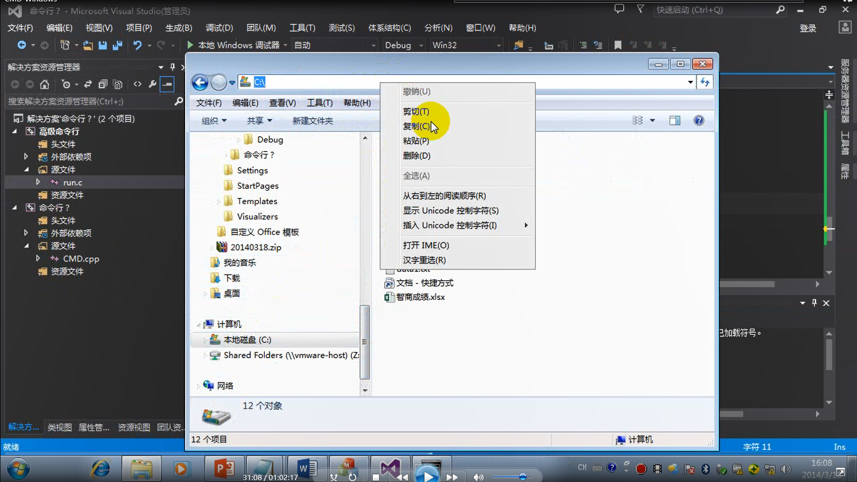Select run.c under 源文件 in Solution Explorer
The width and height of the screenshot is (857, 482).
pos(73,182)
